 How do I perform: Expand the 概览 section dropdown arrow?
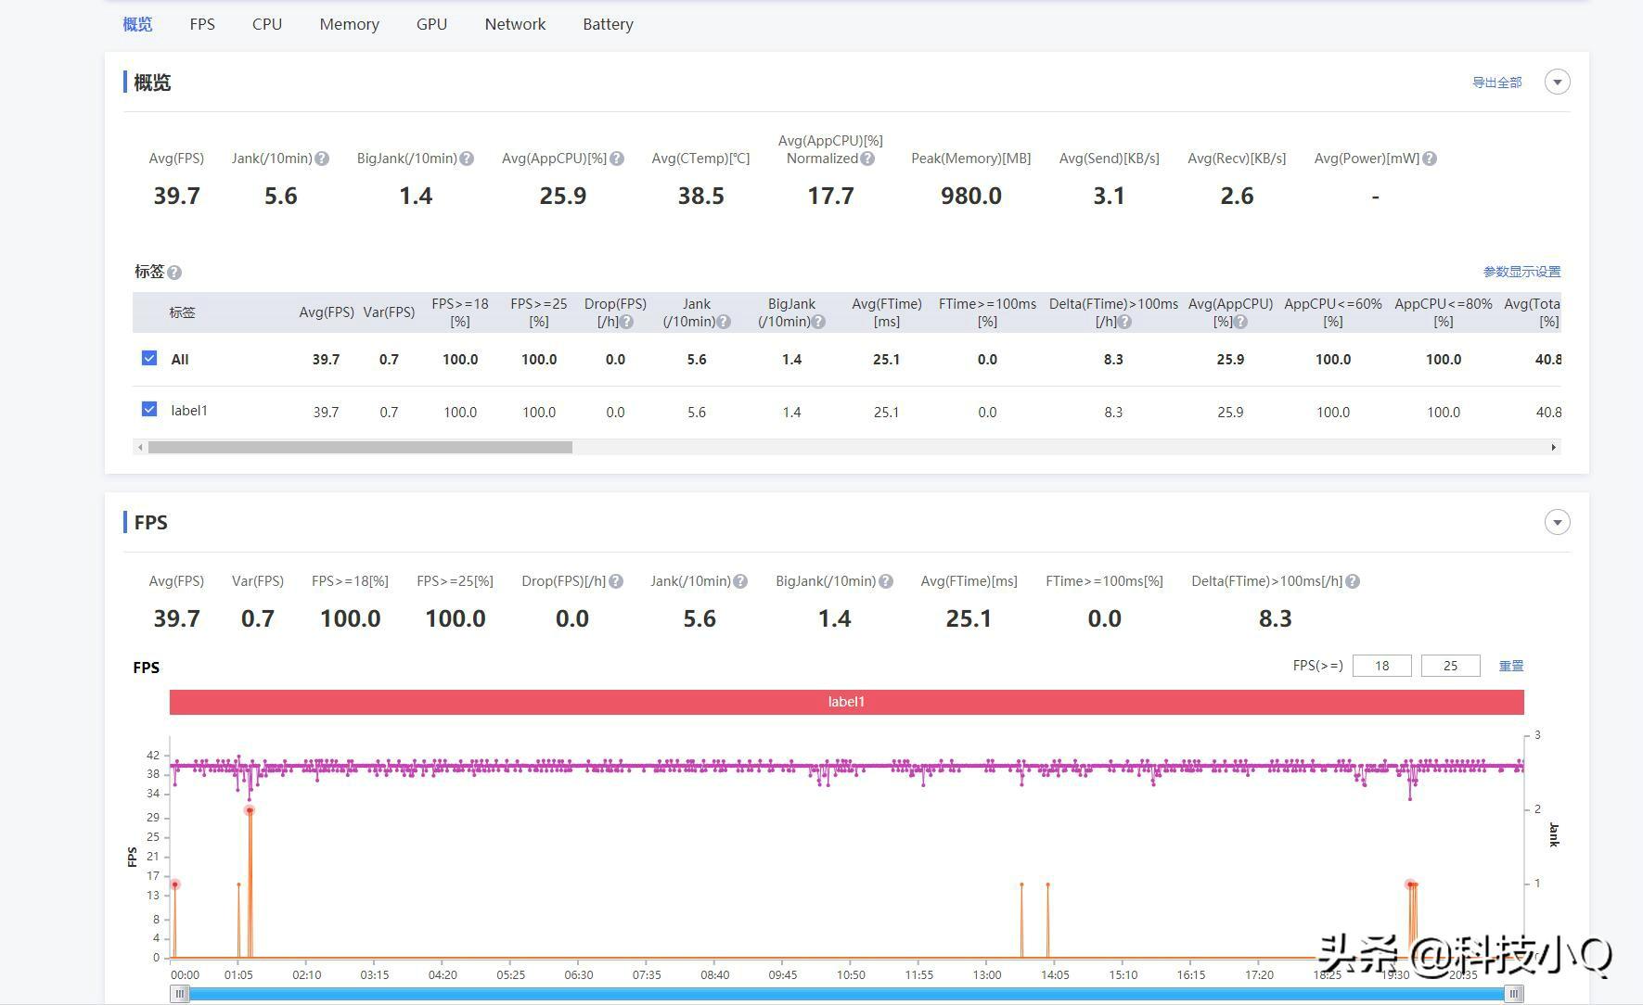pos(1558,82)
